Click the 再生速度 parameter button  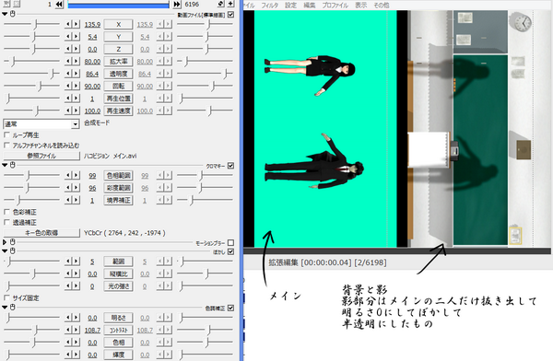[119, 111]
